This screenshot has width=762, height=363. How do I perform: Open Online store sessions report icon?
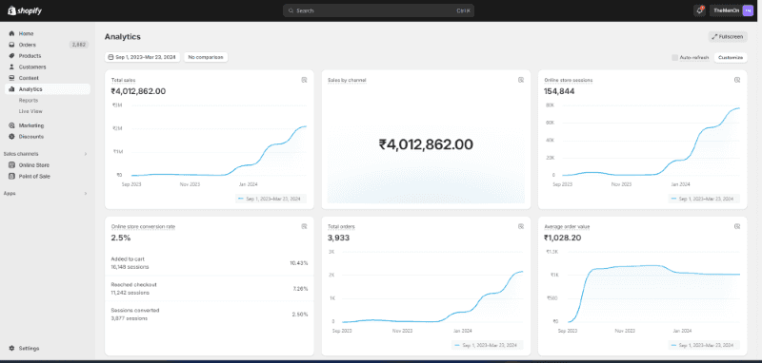[736, 80]
